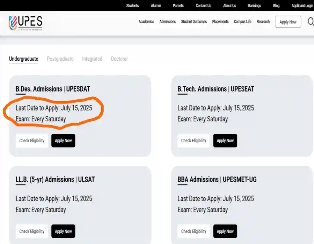This screenshot has width=314, height=244.
Task: Apply Now for LL.B. ULSAT
Action: pos(63,231)
